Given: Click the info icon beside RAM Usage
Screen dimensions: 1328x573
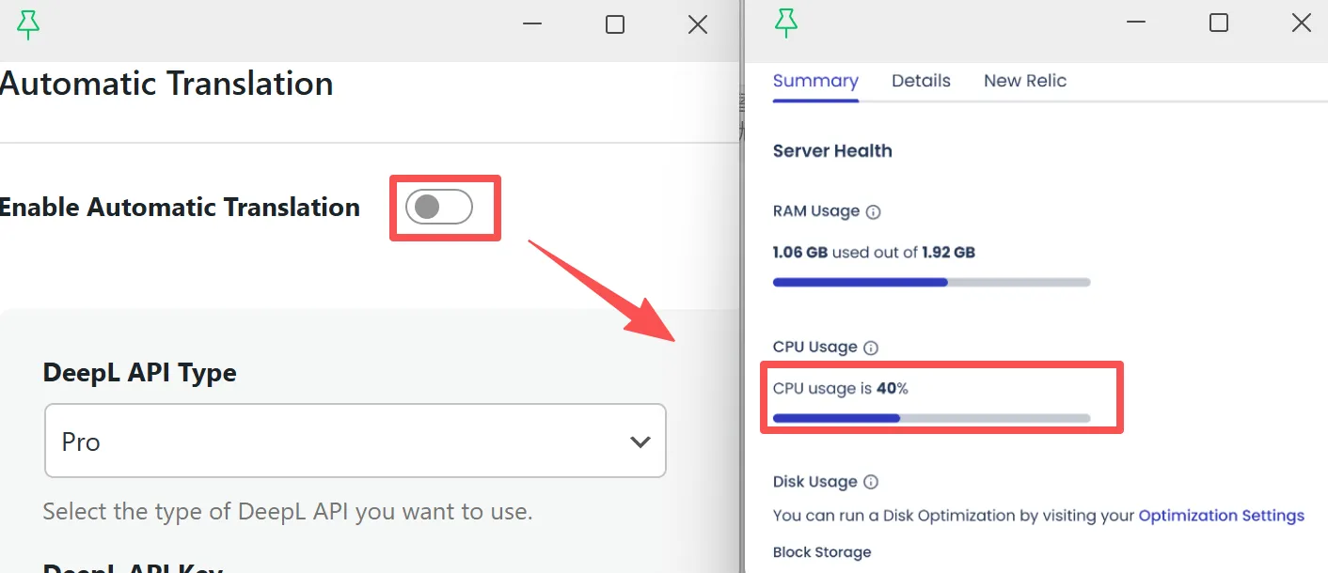Looking at the screenshot, I should (873, 212).
